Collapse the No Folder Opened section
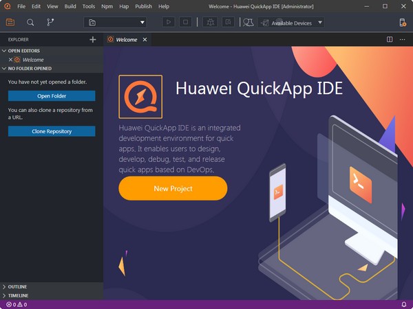 [52, 68]
